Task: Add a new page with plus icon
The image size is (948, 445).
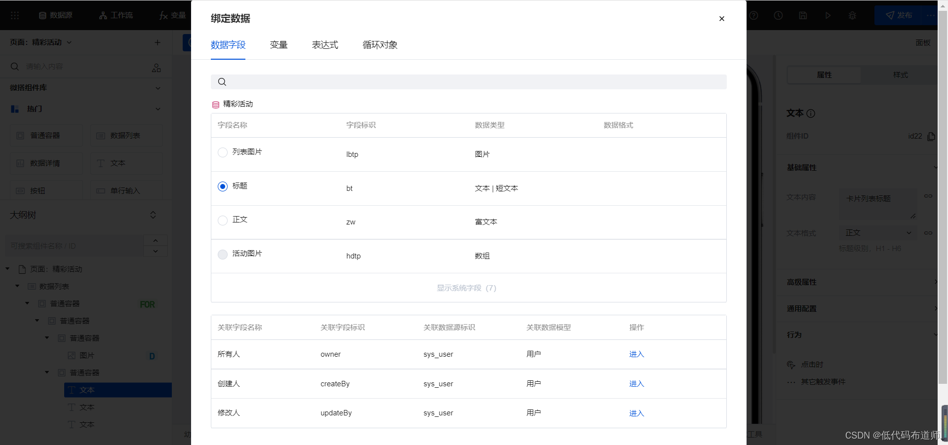Action: coord(158,42)
